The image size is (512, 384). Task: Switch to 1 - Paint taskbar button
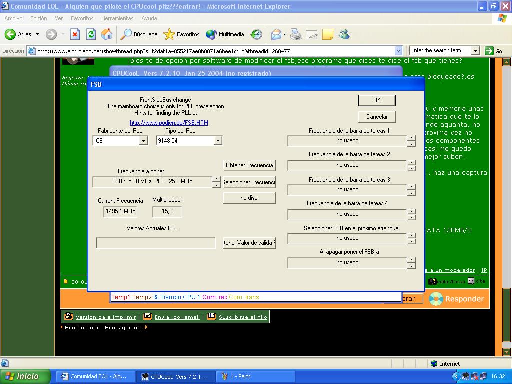[x=255, y=376]
